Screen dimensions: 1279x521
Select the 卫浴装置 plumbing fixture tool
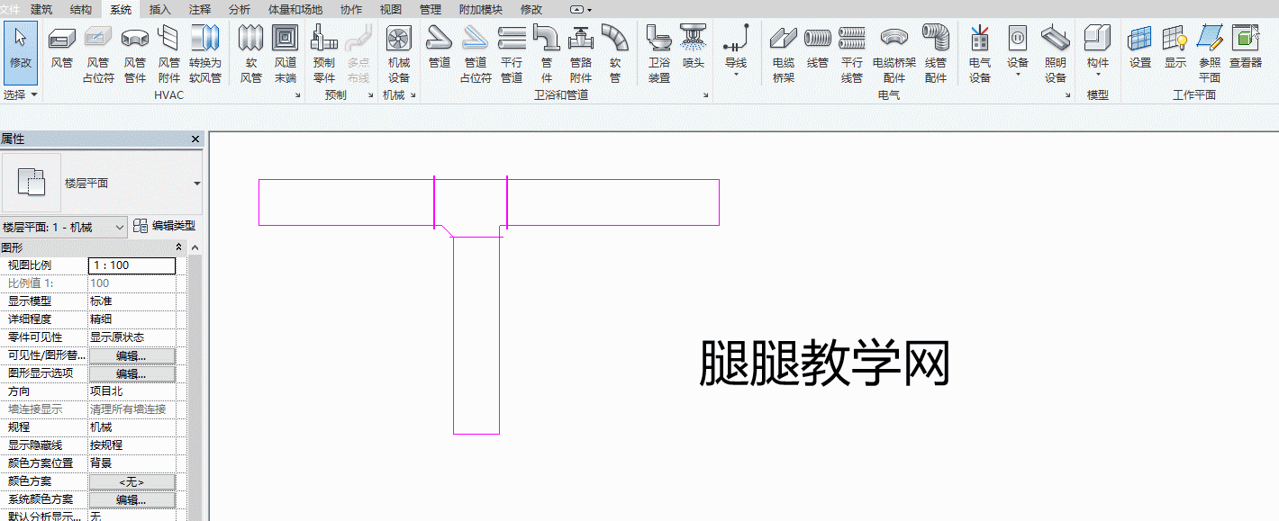pyautogui.click(x=659, y=53)
